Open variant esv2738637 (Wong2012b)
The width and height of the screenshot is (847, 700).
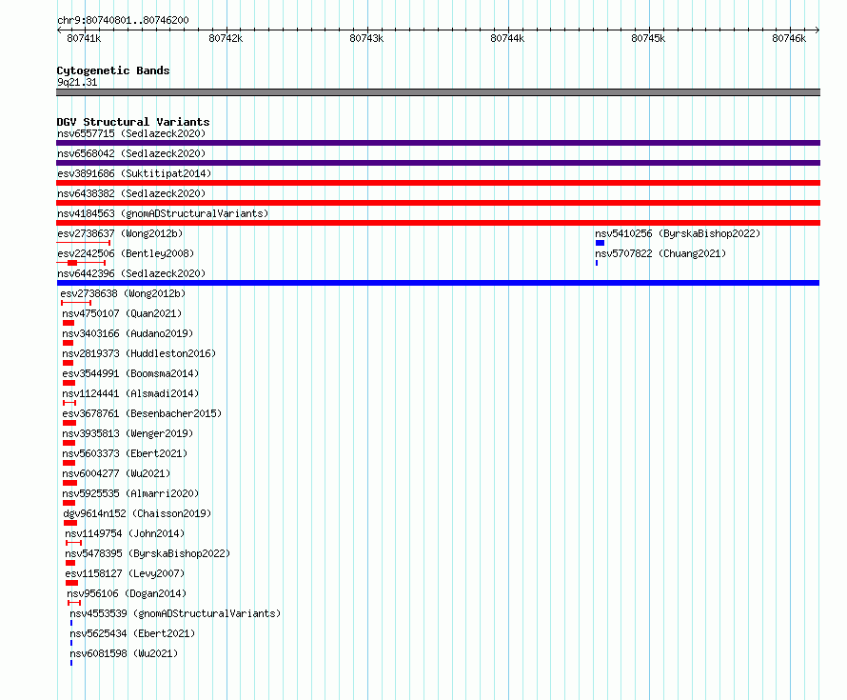120,233
